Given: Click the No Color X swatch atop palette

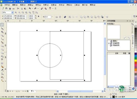Looking at the screenshot, I should tap(136, 26).
